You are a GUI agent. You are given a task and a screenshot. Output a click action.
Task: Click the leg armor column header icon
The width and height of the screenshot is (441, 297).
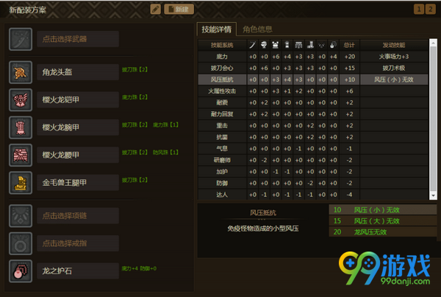click(310, 45)
